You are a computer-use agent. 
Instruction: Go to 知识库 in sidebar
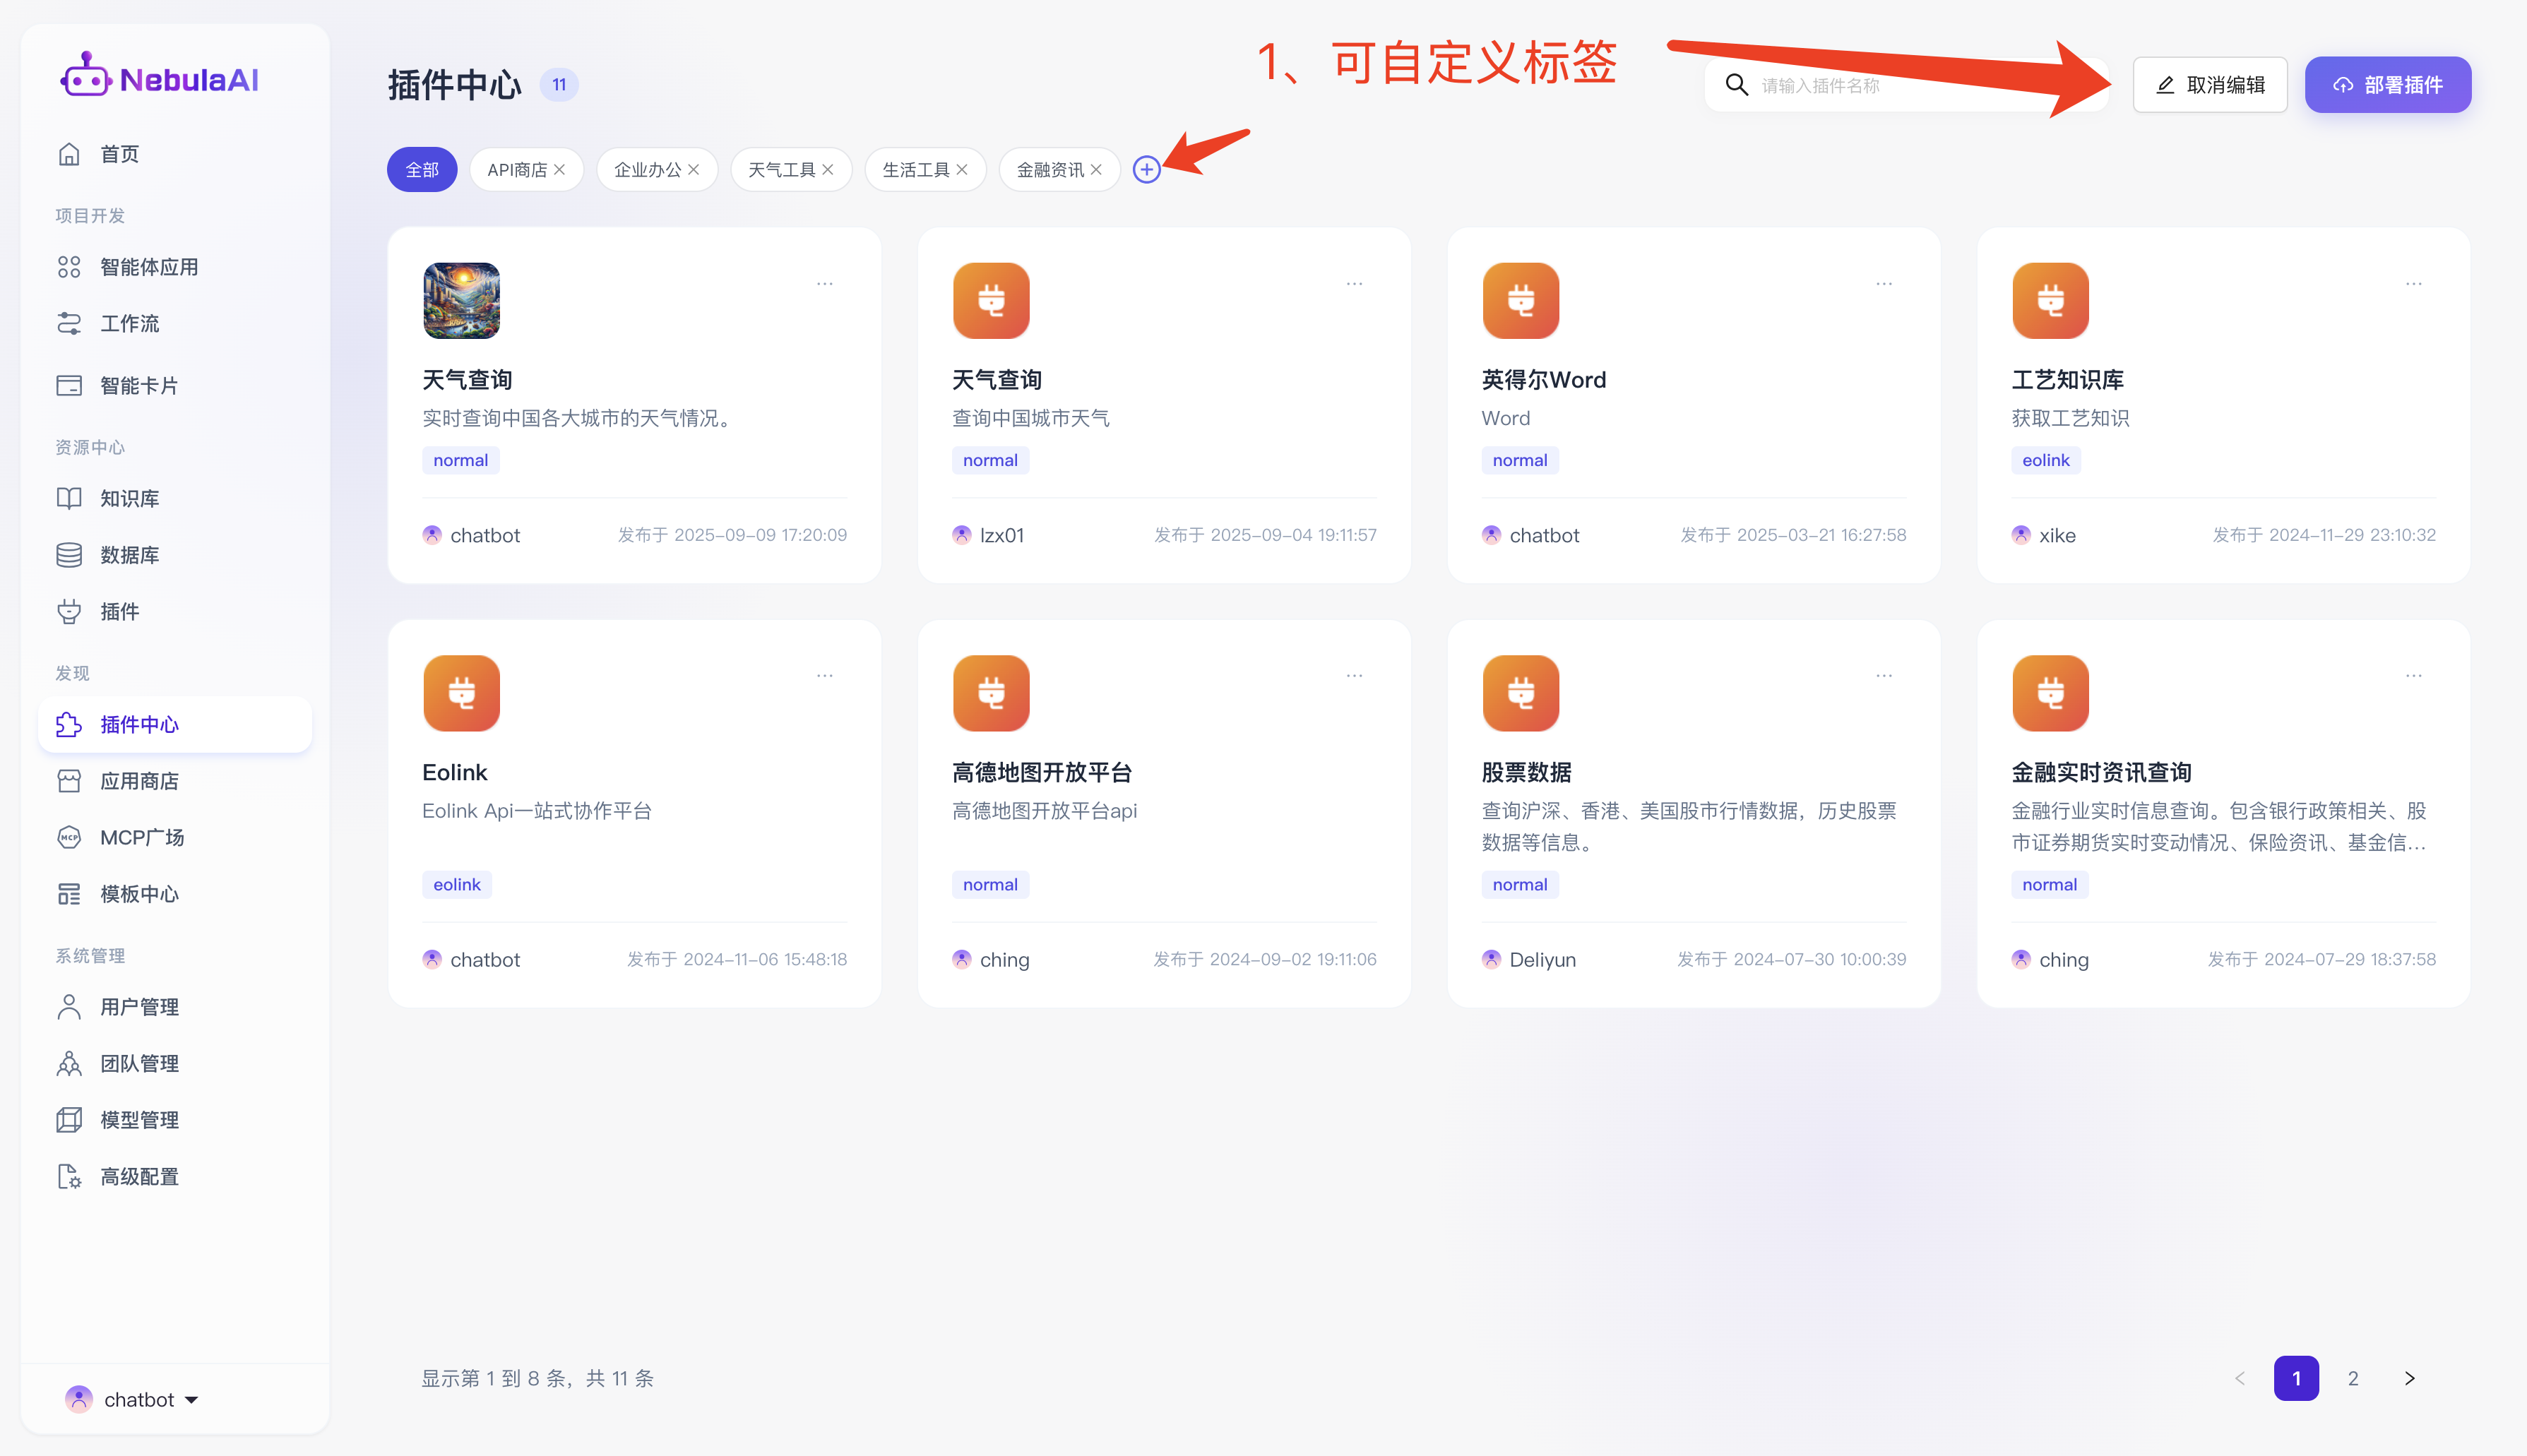click(x=129, y=498)
